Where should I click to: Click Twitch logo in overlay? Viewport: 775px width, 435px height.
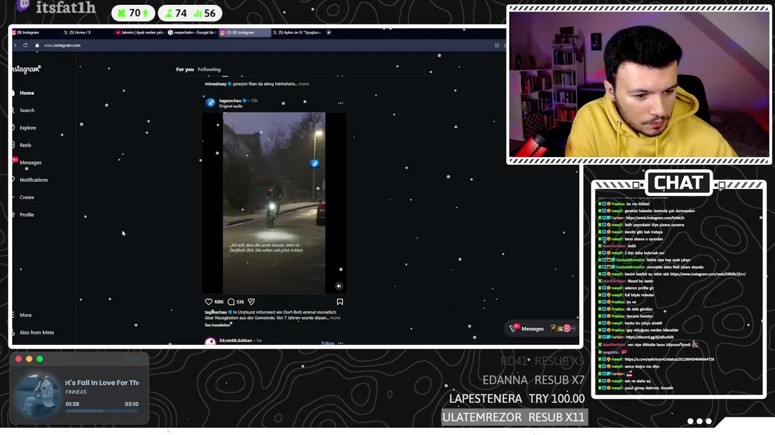23,5
